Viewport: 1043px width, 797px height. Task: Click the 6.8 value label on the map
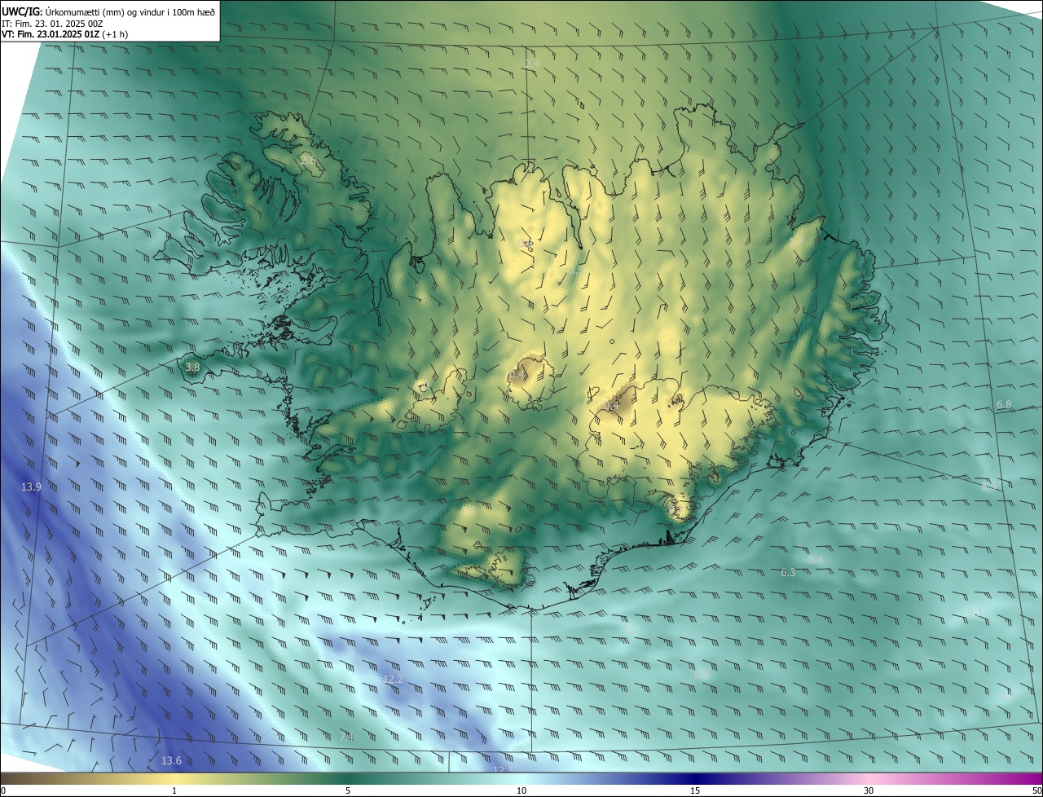point(1004,404)
